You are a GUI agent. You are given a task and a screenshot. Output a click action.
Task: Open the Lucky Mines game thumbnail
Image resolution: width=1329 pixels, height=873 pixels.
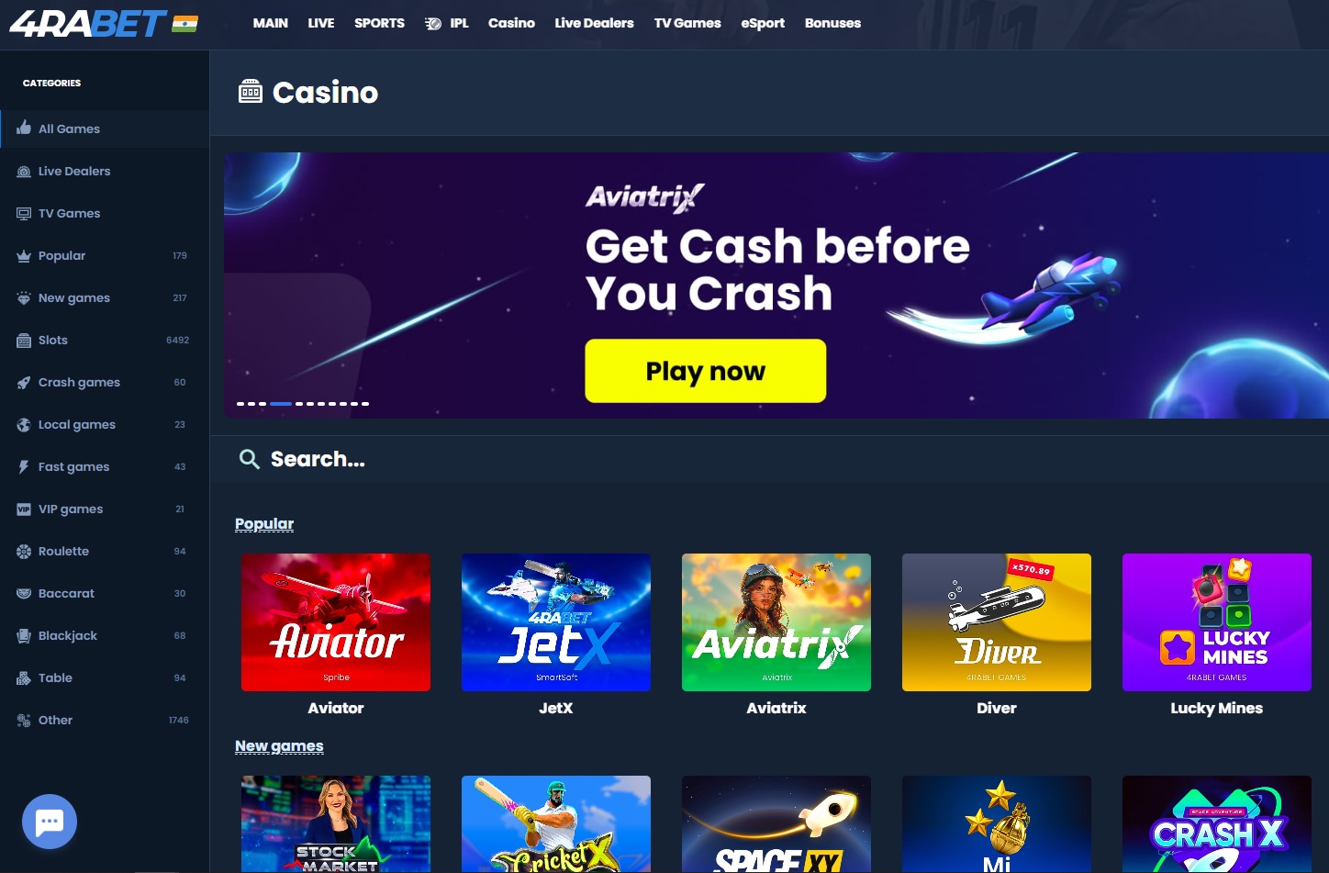pyautogui.click(x=1217, y=622)
